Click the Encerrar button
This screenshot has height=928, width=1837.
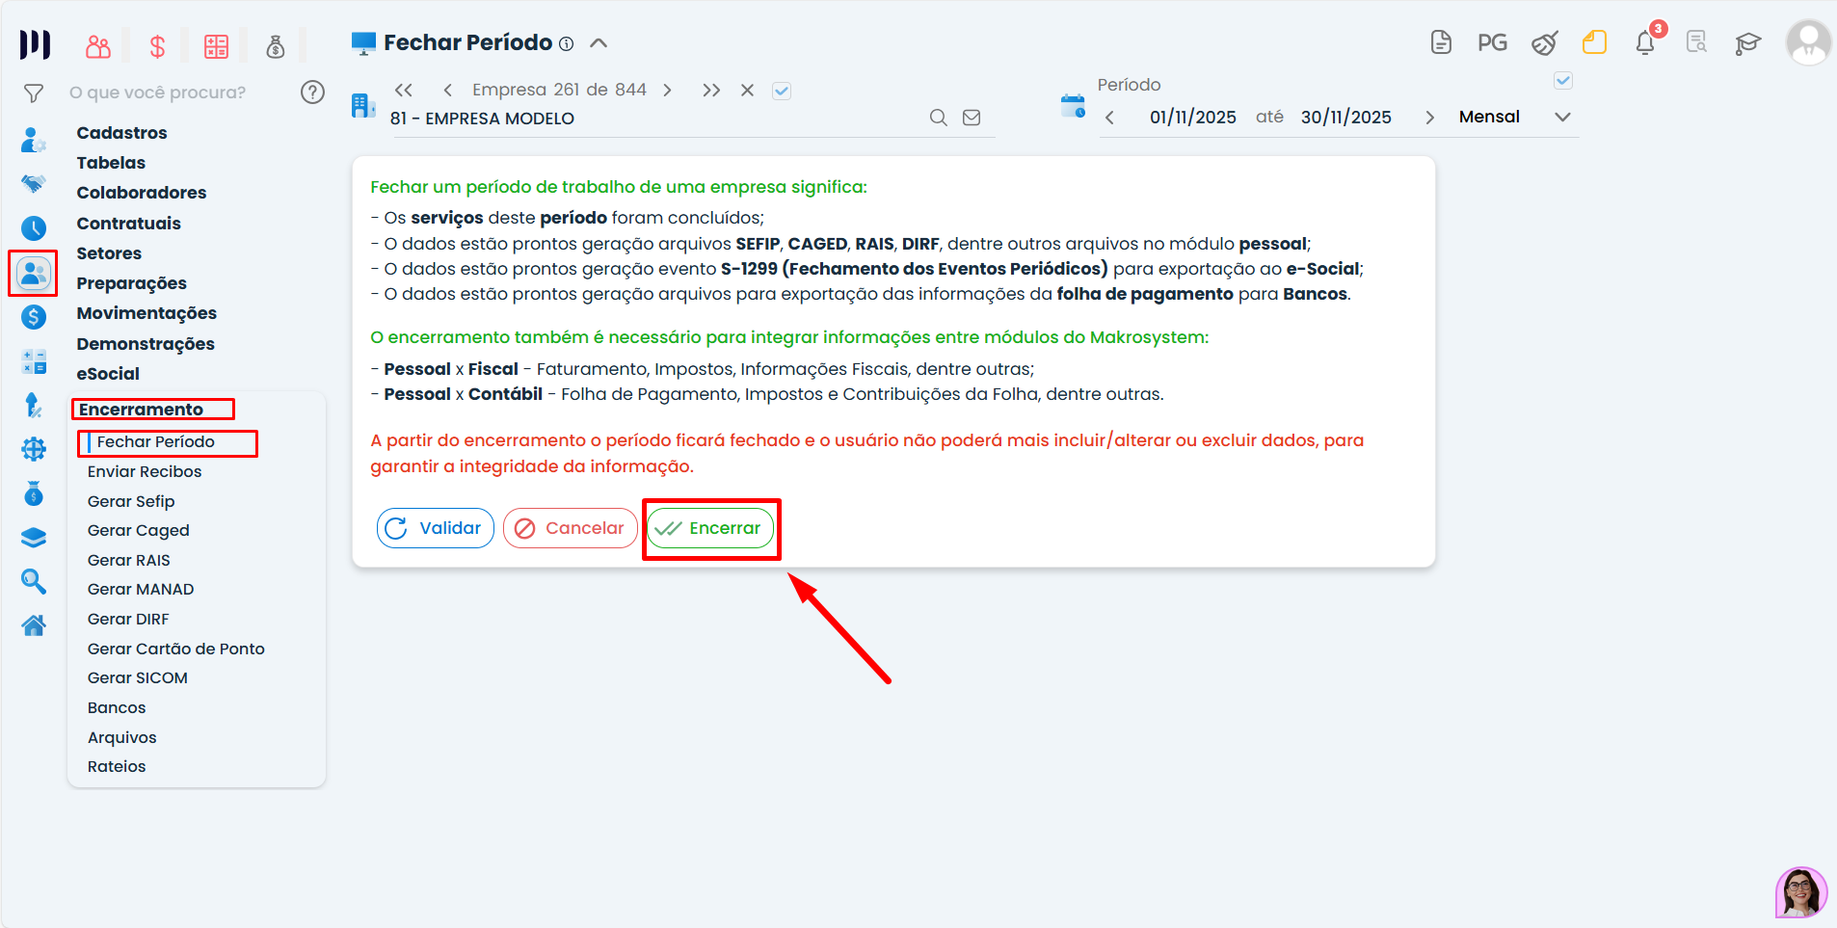click(710, 528)
